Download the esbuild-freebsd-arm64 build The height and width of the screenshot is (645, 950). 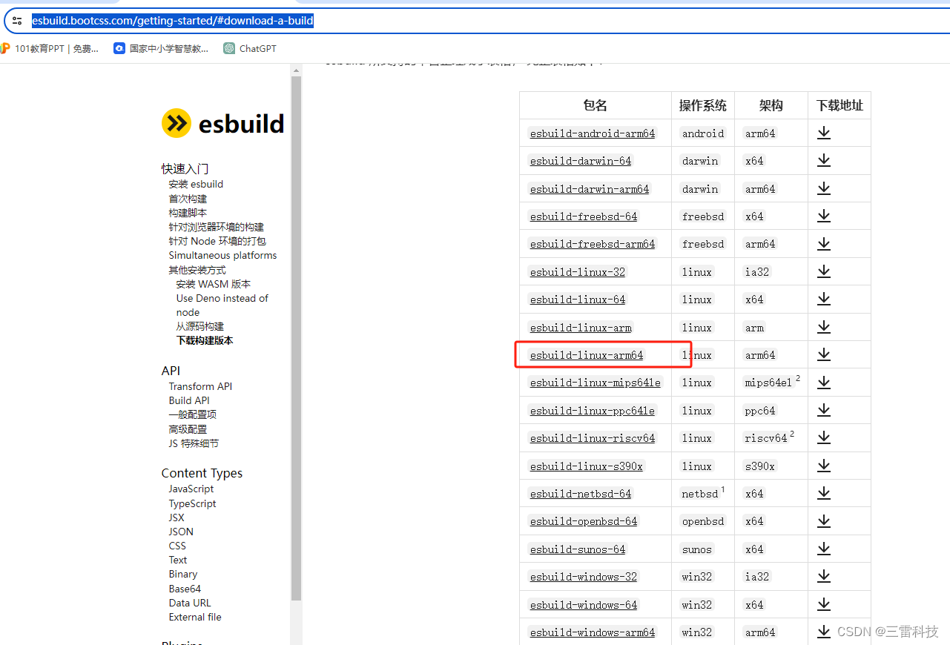pos(823,243)
